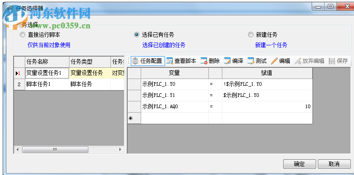This screenshot has height=175, width=354.
Task: Click the $示例PLC_1.Y0 assignment cell
Action: coord(267,96)
